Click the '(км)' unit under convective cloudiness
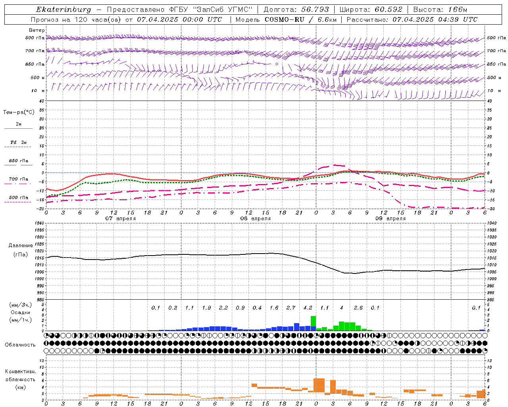Image resolution: width=508 pixels, height=407 pixels. [x=20, y=387]
